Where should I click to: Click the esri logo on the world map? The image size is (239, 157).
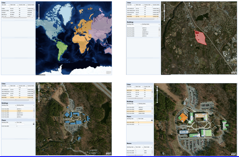pos(109,72)
